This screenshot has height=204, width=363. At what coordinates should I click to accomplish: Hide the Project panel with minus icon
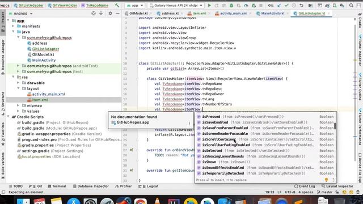(117, 14)
